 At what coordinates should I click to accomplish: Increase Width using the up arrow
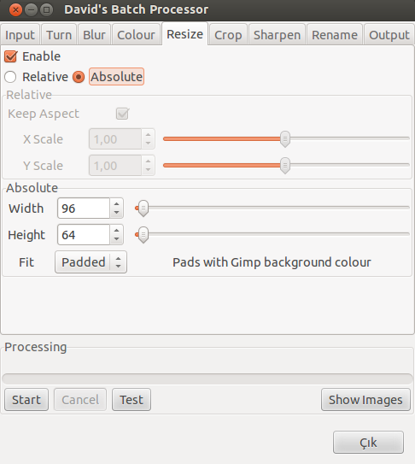click(116, 204)
